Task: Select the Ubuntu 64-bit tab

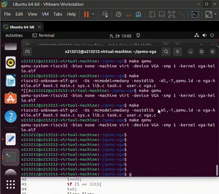Action: click(22, 27)
